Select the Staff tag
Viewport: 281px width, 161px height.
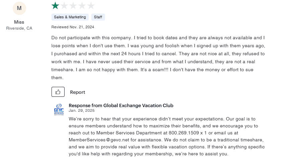click(98, 17)
